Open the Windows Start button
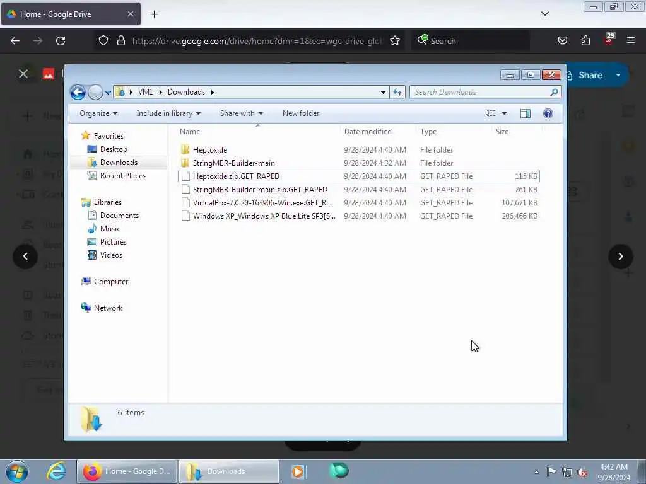The height and width of the screenshot is (484, 646). [17, 471]
